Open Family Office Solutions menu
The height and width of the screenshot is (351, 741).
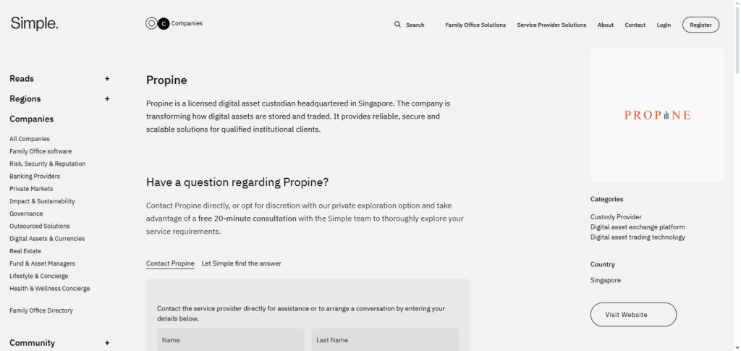[475, 25]
